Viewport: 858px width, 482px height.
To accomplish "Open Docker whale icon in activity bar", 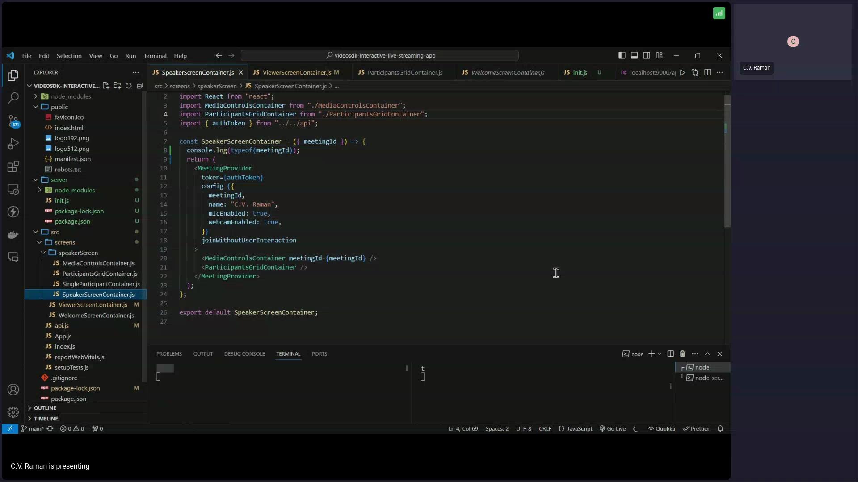I will [x=13, y=235].
